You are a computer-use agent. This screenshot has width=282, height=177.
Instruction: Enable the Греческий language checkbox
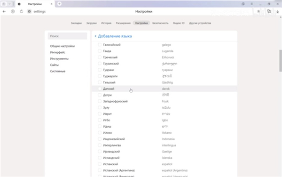[100, 57]
